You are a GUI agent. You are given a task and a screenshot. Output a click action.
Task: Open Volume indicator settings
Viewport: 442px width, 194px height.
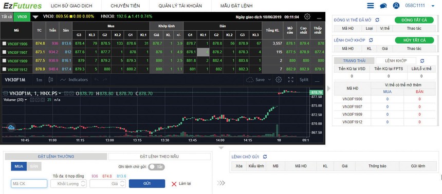[37, 100]
